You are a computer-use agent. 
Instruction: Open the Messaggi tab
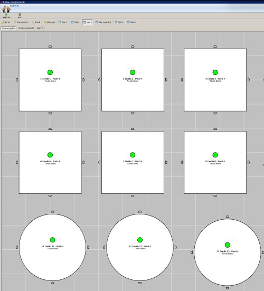click(49, 22)
